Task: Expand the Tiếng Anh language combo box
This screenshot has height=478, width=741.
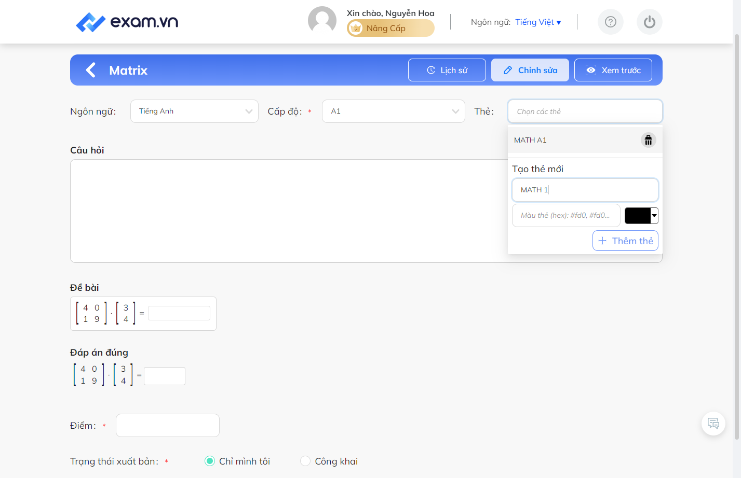Action: pos(194,111)
